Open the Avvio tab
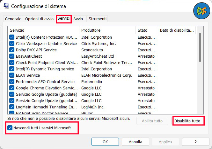The image size is (212, 149). point(78,19)
